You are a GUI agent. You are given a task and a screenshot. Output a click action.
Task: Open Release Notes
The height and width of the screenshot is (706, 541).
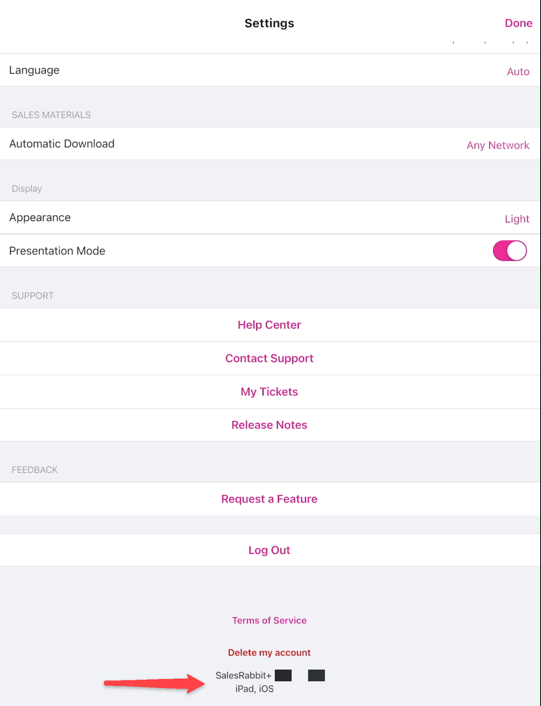(x=269, y=425)
